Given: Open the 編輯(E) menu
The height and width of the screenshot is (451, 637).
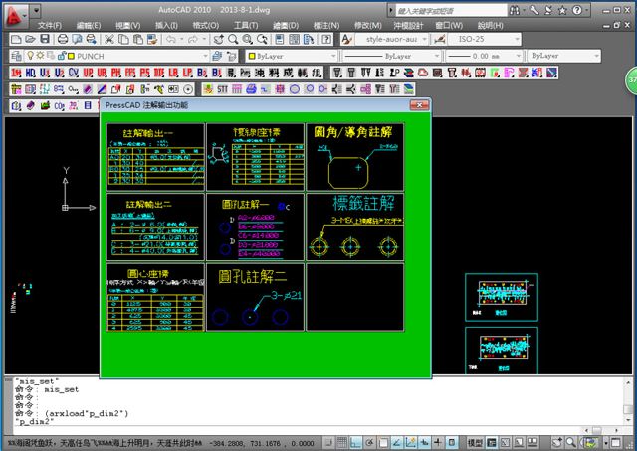Looking at the screenshot, I should [89, 25].
